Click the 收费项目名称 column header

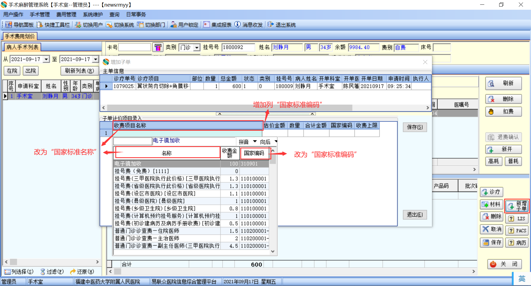click(x=188, y=125)
